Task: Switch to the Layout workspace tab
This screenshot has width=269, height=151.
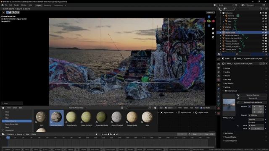Action: click(39, 5)
